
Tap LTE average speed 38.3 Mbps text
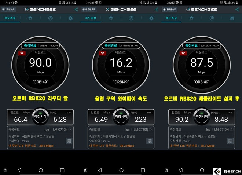tap(192, 146)
